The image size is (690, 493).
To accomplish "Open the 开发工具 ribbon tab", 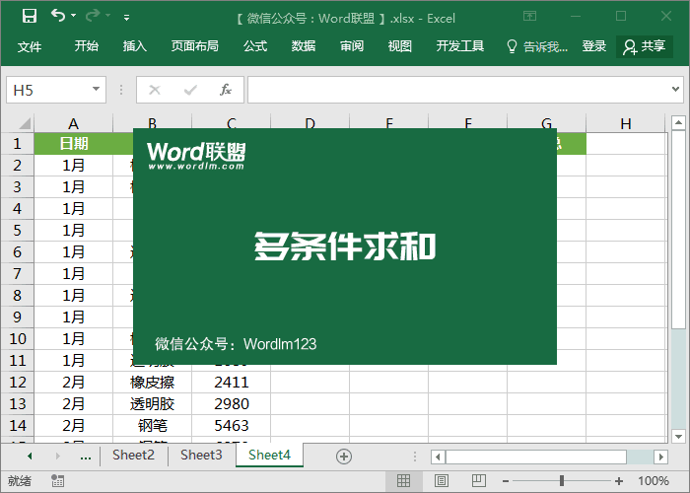I will [460, 45].
